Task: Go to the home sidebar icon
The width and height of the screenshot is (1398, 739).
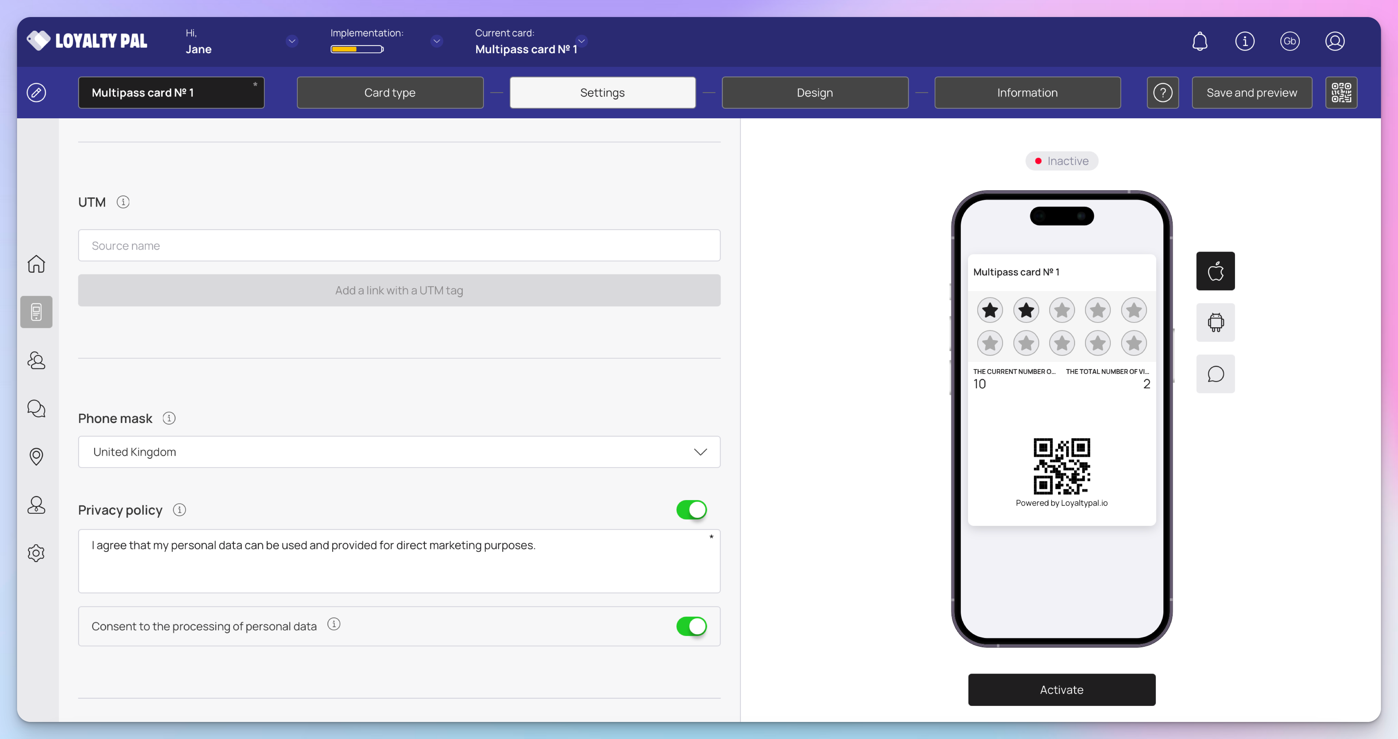Action: tap(36, 264)
